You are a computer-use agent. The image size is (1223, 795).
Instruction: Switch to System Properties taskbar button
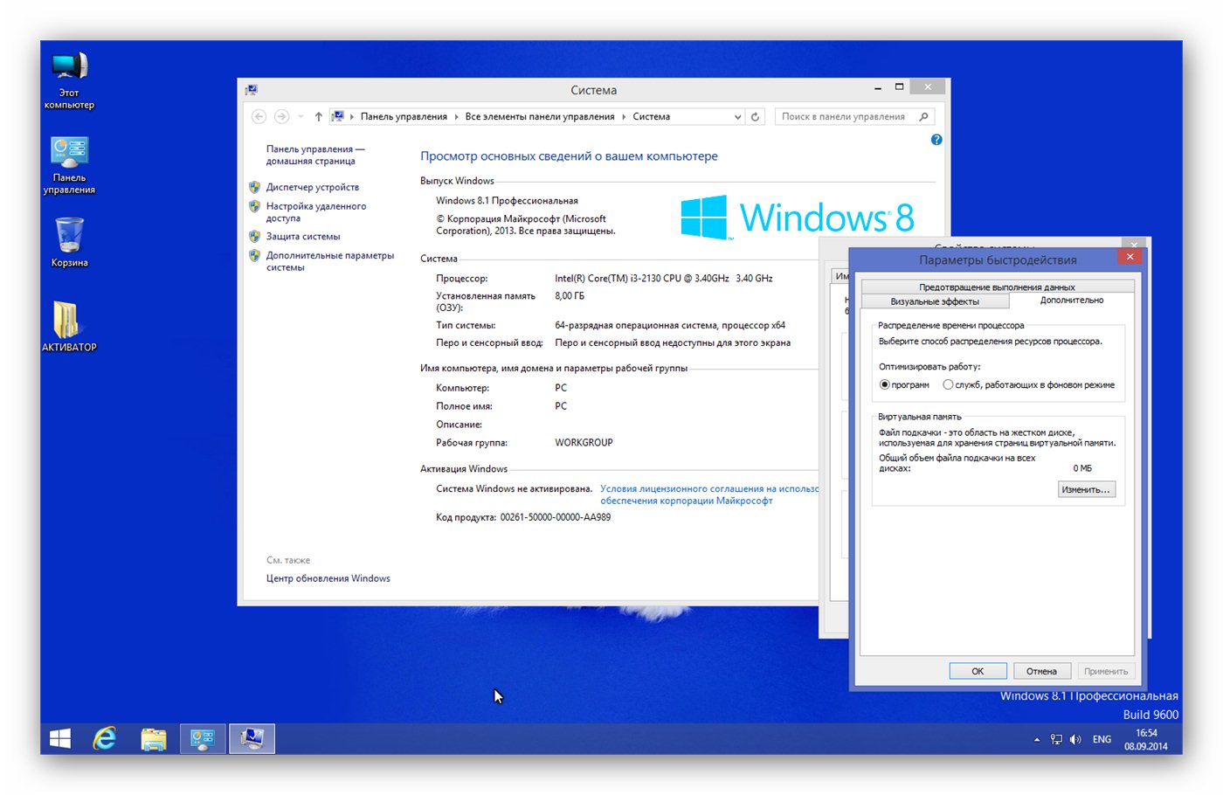252,738
